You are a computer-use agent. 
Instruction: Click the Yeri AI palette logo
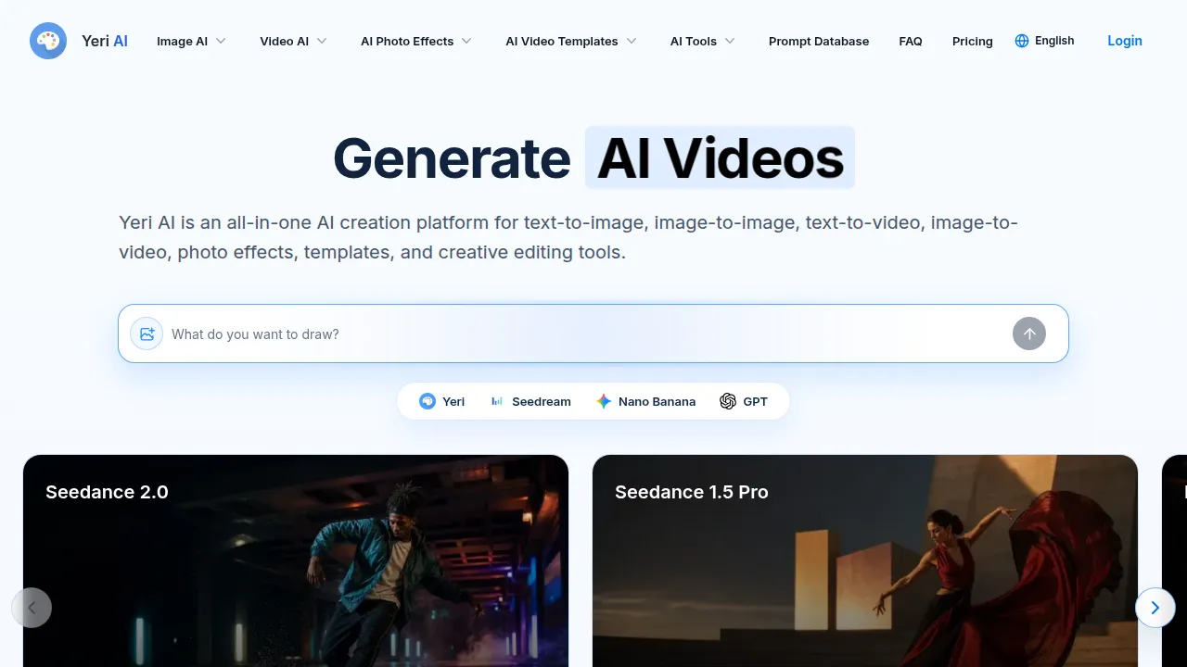[48, 41]
